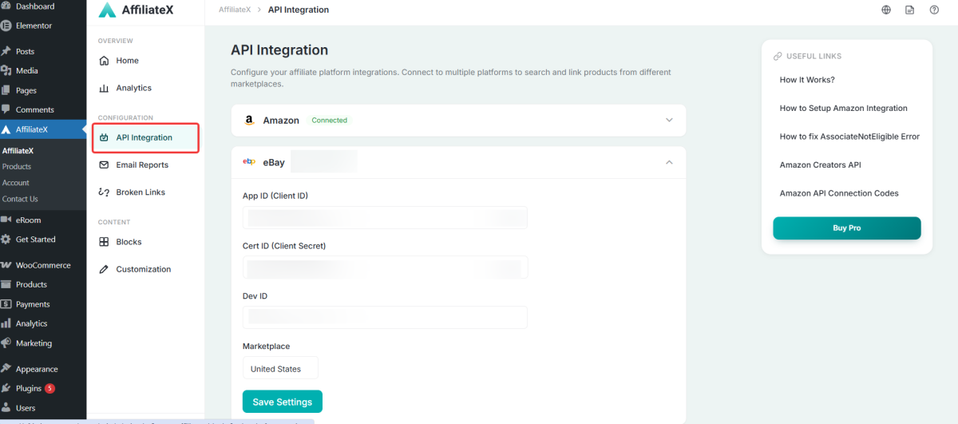The width and height of the screenshot is (958, 424).
Task: Open How to Setup Amazon Integration link
Action: pyautogui.click(x=844, y=108)
